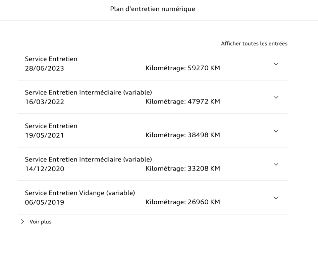Image resolution: width=318 pixels, height=268 pixels.
Task: Click the chevron for the 19/05/2021 entry
Action: pyautogui.click(x=276, y=131)
